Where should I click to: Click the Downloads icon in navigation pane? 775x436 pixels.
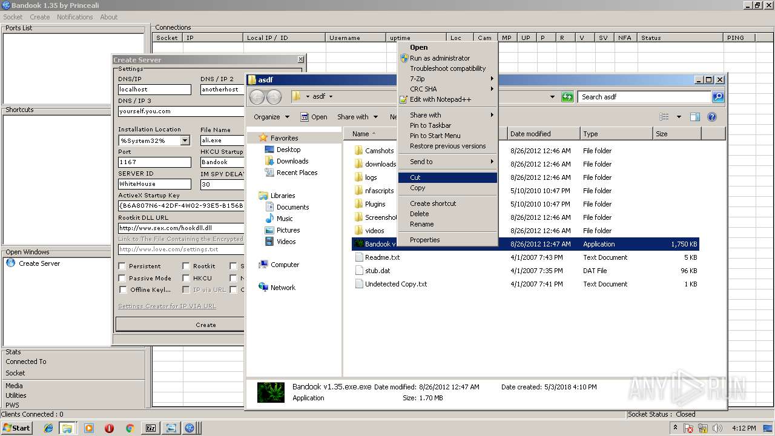[x=269, y=161]
